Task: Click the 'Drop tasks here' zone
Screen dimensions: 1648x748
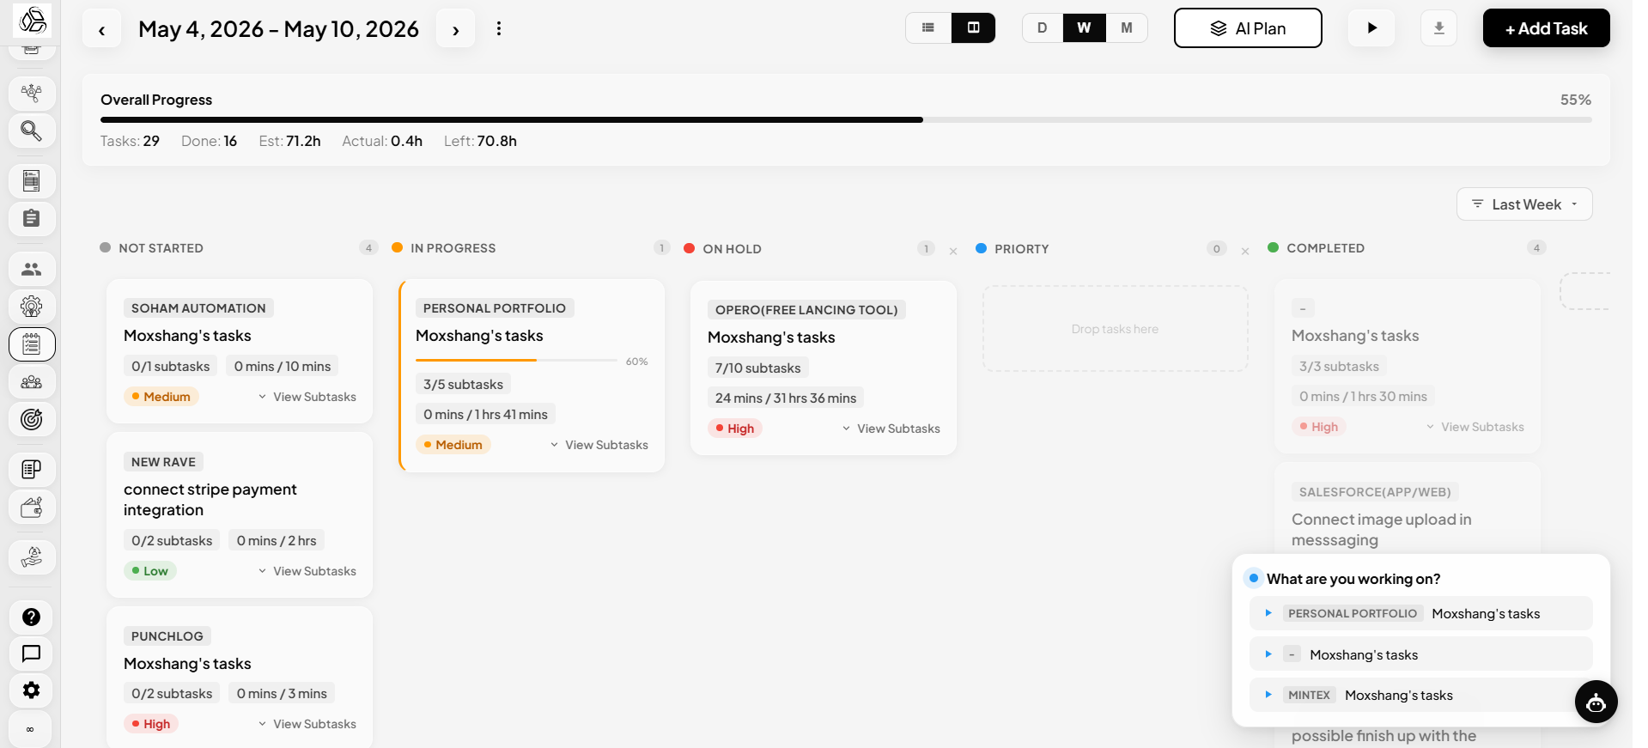Action: 1115,329
